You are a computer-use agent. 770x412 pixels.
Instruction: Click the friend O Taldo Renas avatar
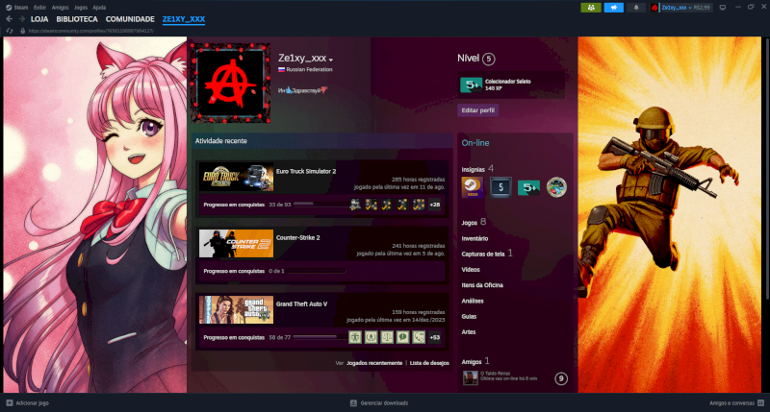click(x=470, y=377)
